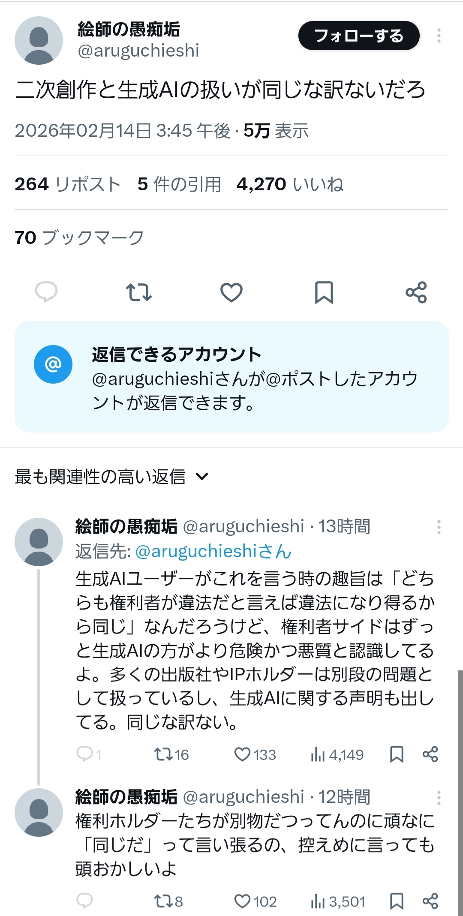
Task: Repost the main post
Action: pyautogui.click(x=139, y=292)
